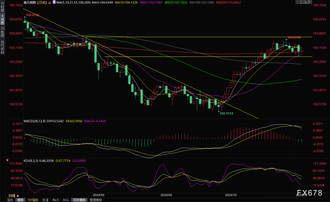Screen dimensions: 330x202
Task: Click the 100.1514 low price marker
Action: (227, 113)
